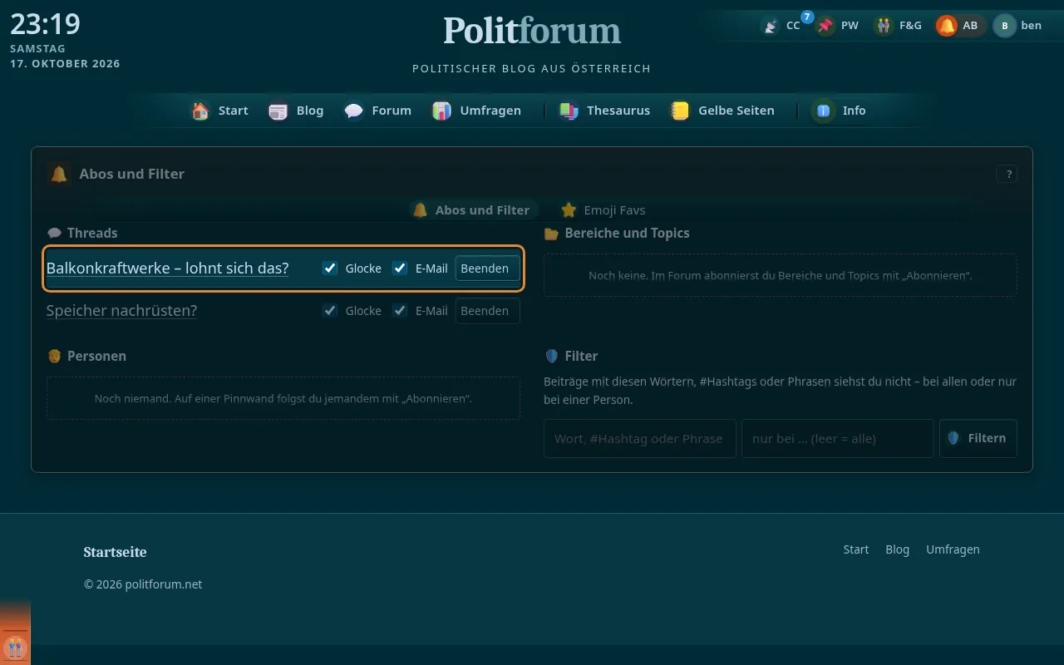Screen dimensions: 1064x665
Task: Click the Politforum site logo
Action: click(x=532, y=31)
